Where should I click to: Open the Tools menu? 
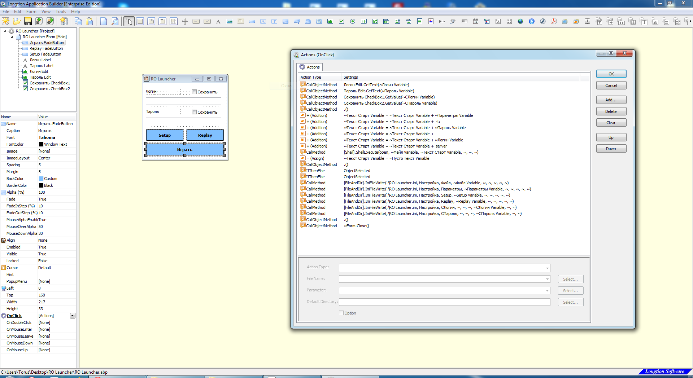[61, 12]
